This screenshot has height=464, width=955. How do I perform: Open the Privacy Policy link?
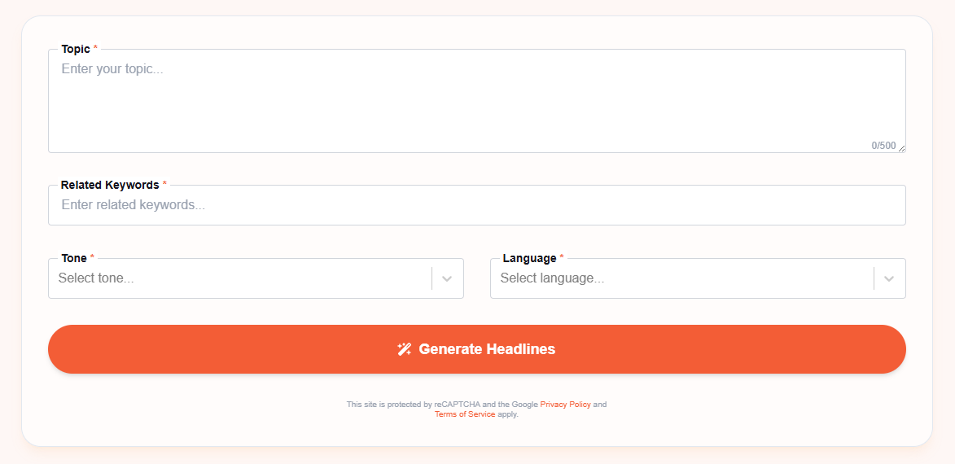(565, 405)
